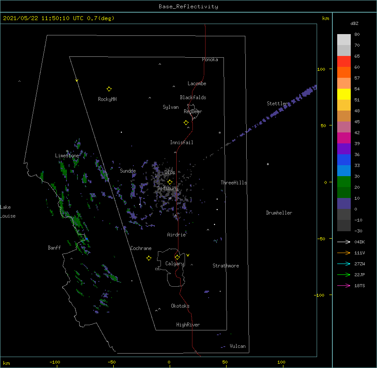Click the Lacombe label

(x=197, y=83)
